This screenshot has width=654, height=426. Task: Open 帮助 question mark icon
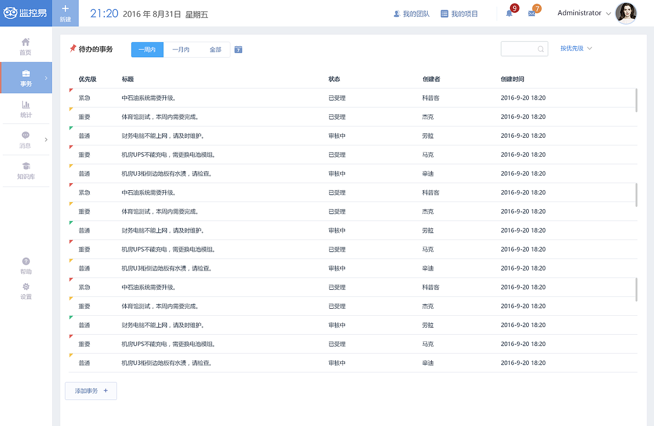point(26,261)
